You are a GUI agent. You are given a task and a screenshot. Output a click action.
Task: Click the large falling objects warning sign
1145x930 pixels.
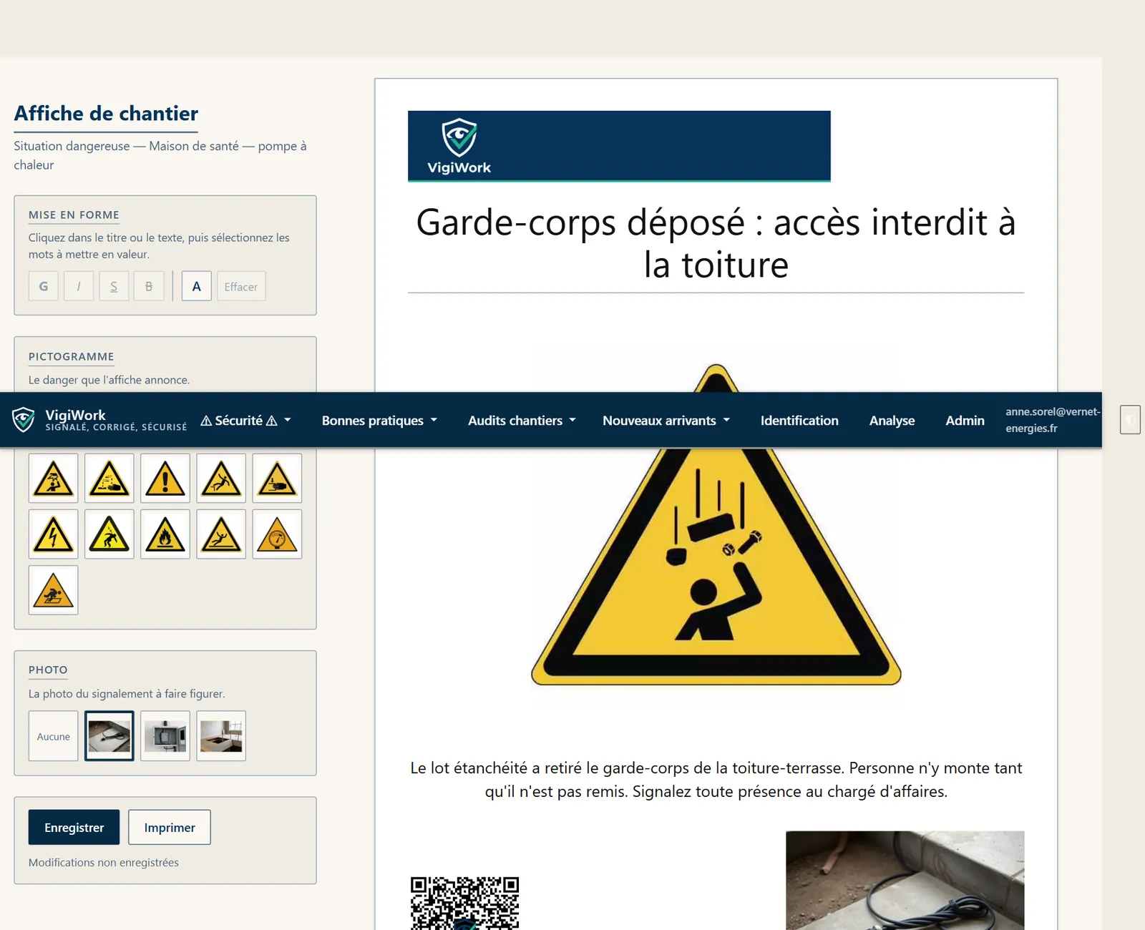click(x=716, y=525)
